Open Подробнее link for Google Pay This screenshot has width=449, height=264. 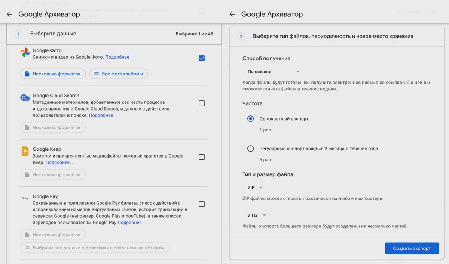pos(129,223)
